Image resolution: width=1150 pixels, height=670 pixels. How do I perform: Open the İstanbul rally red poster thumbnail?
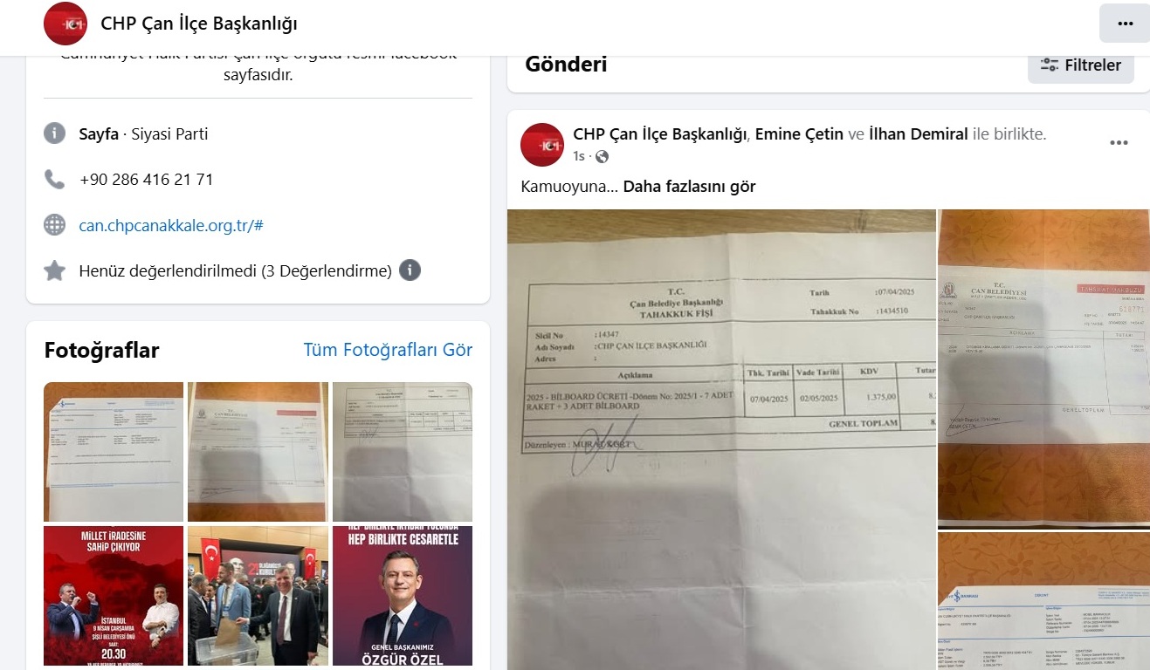coord(114,596)
